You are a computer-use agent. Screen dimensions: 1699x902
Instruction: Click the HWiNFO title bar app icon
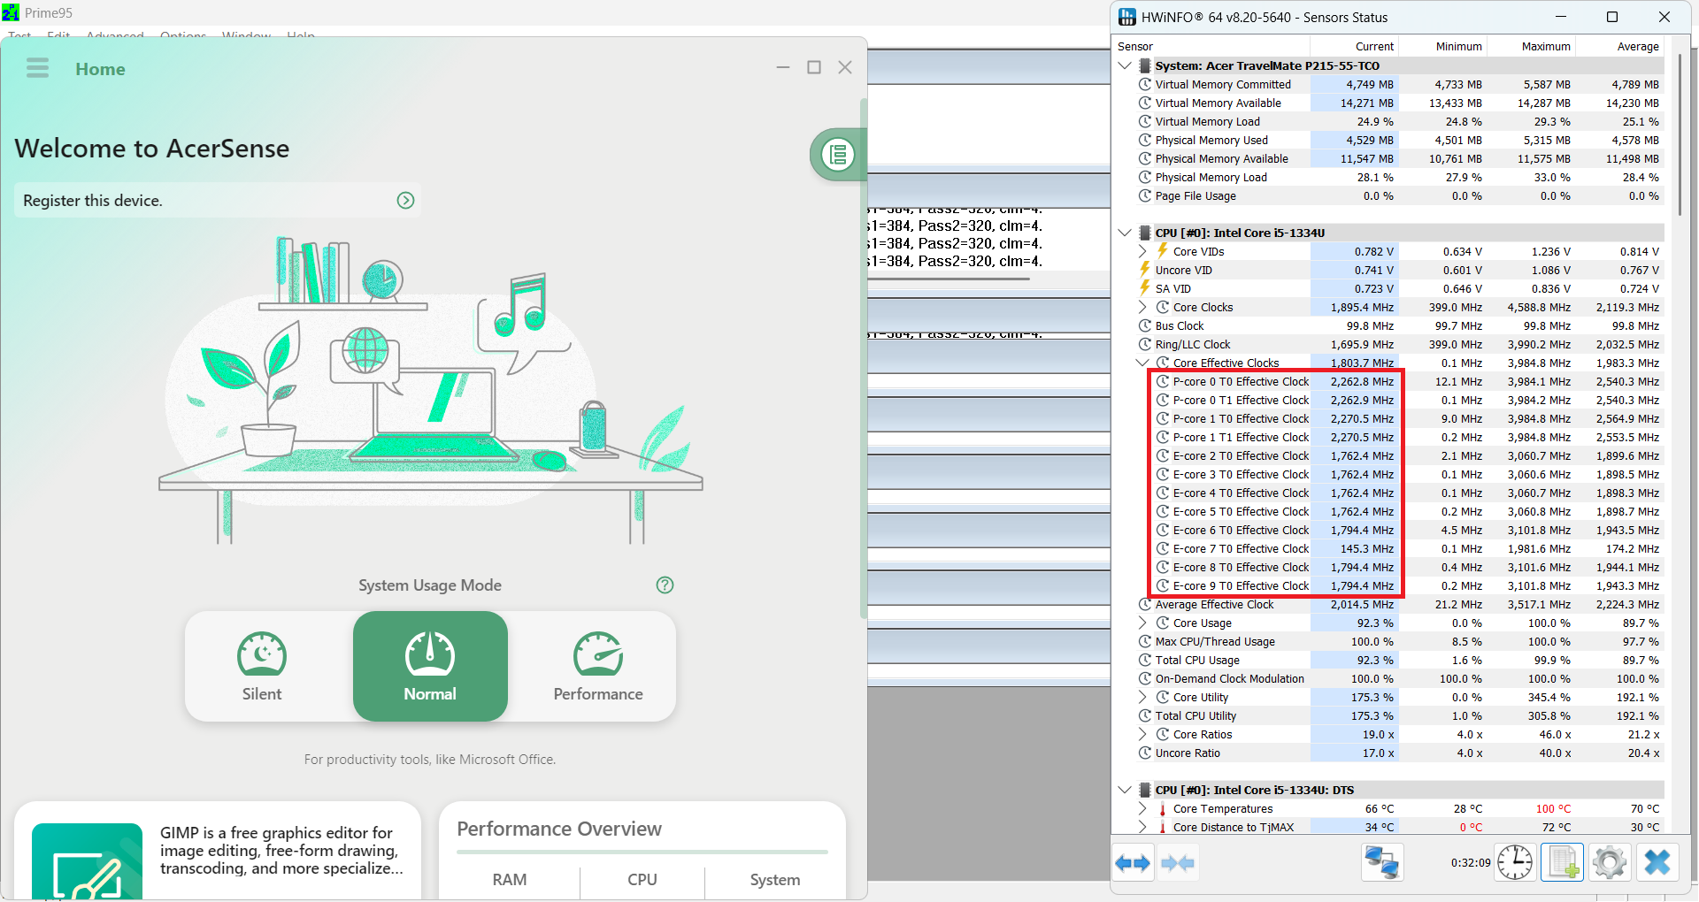pos(1127,17)
